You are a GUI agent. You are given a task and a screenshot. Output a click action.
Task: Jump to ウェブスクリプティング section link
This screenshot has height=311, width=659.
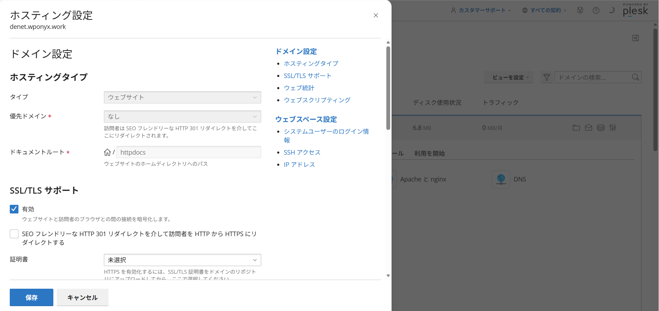click(x=317, y=100)
